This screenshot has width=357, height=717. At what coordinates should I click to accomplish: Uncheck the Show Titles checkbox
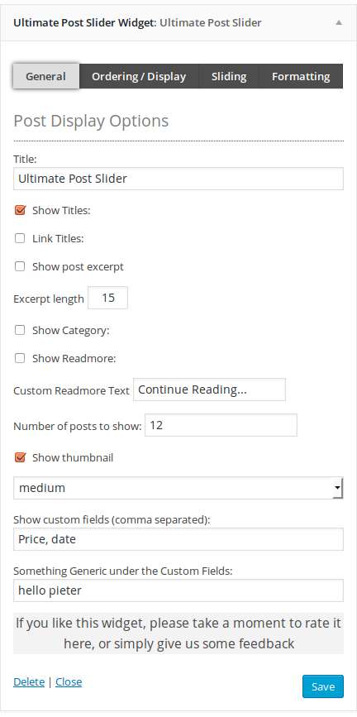click(x=20, y=210)
